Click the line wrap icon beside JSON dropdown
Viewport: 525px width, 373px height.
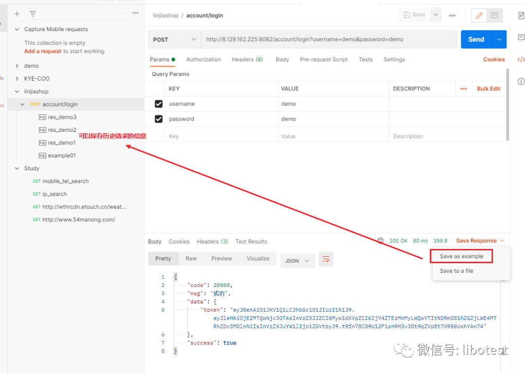click(325, 259)
